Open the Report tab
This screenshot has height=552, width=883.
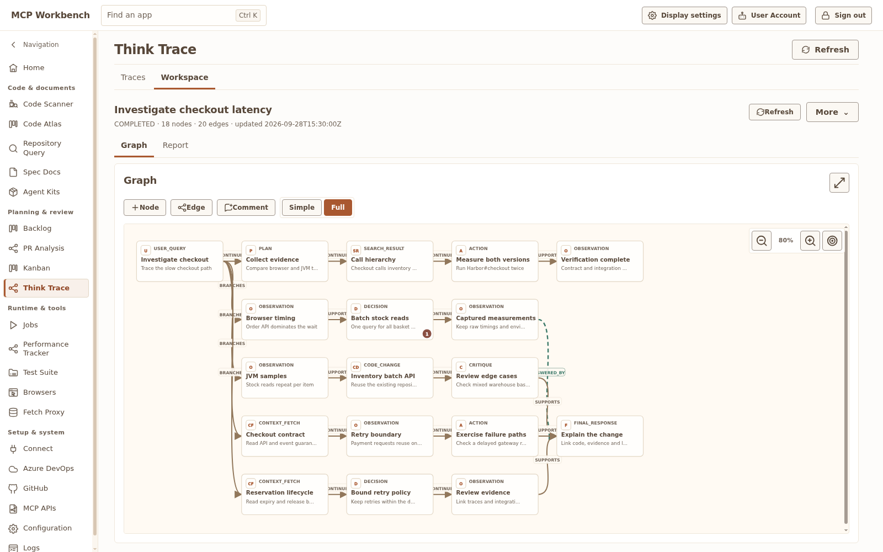click(x=175, y=145)
